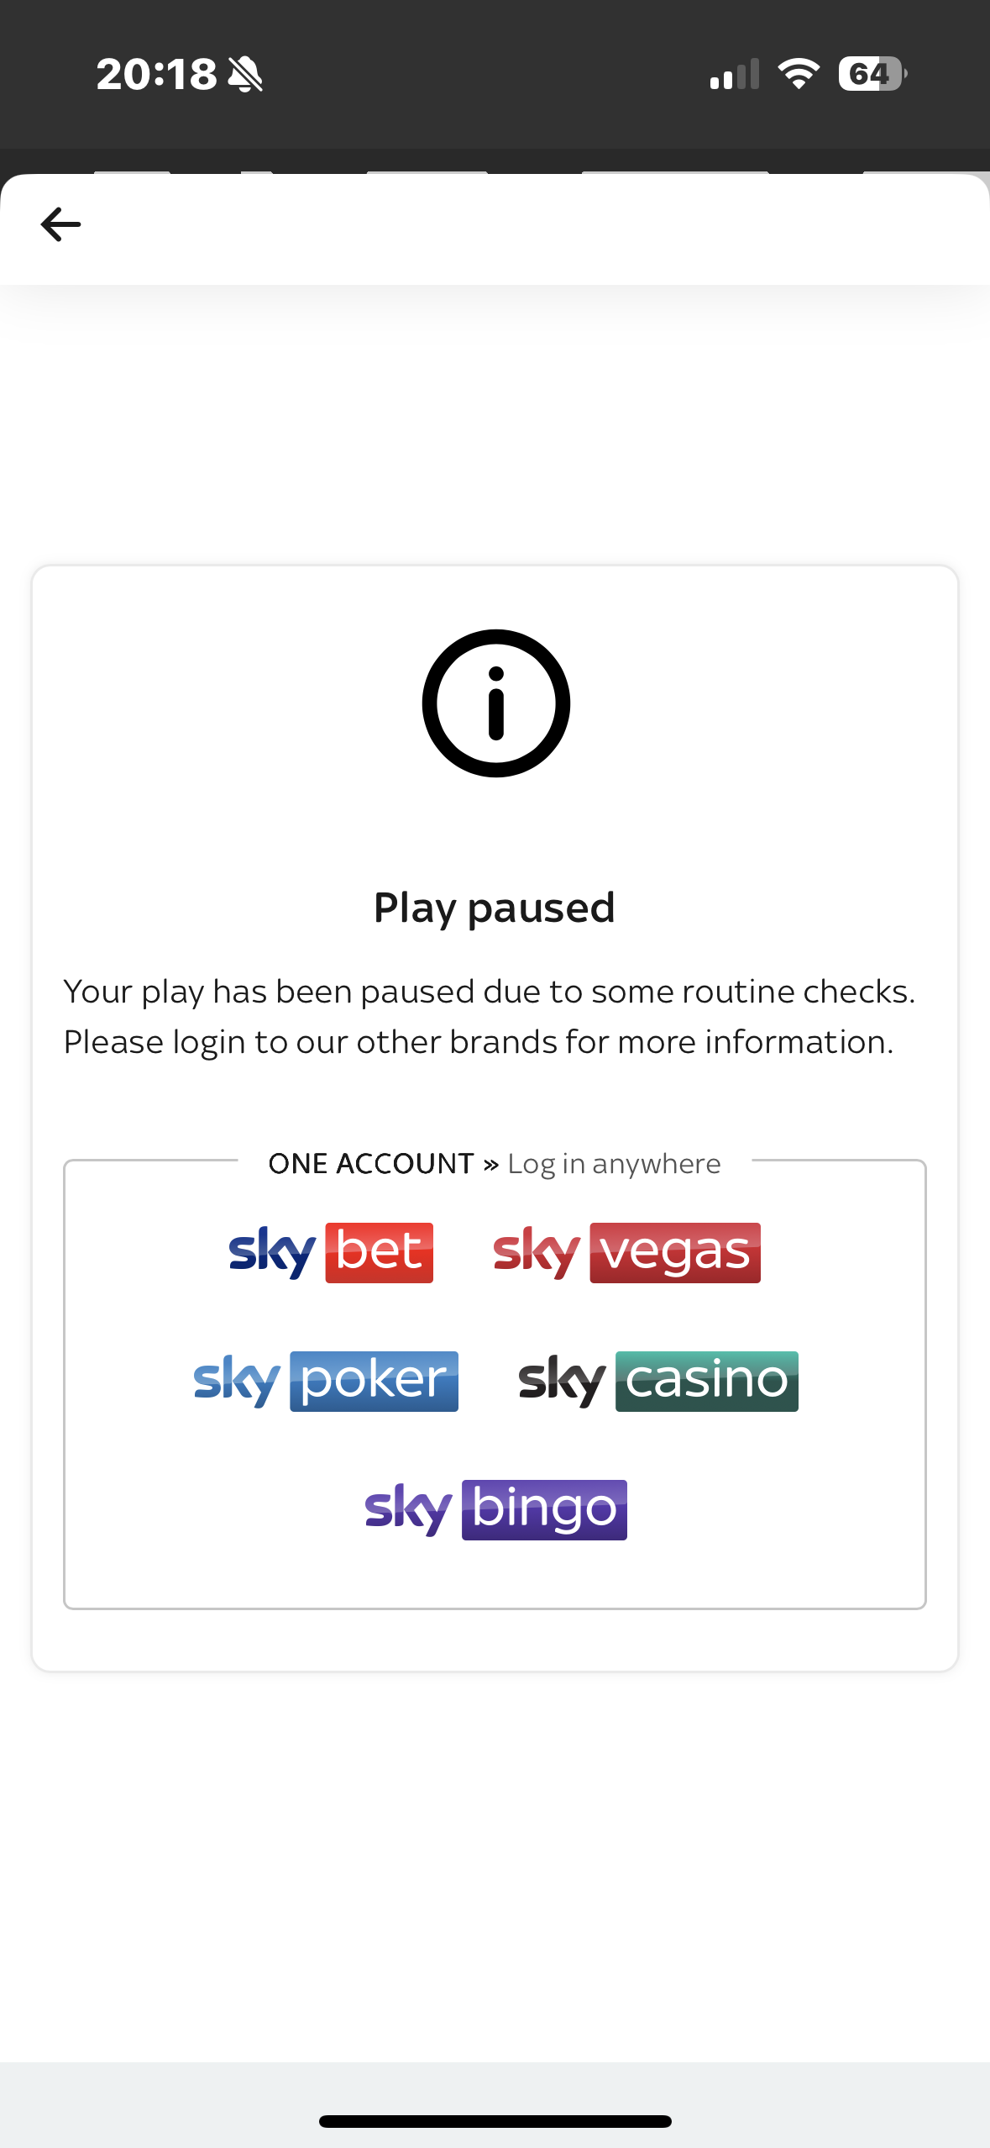This screenshot has width=990, height=2148.
Task: Open the Sky Bingo logo
Action: tap(495, 1508)
